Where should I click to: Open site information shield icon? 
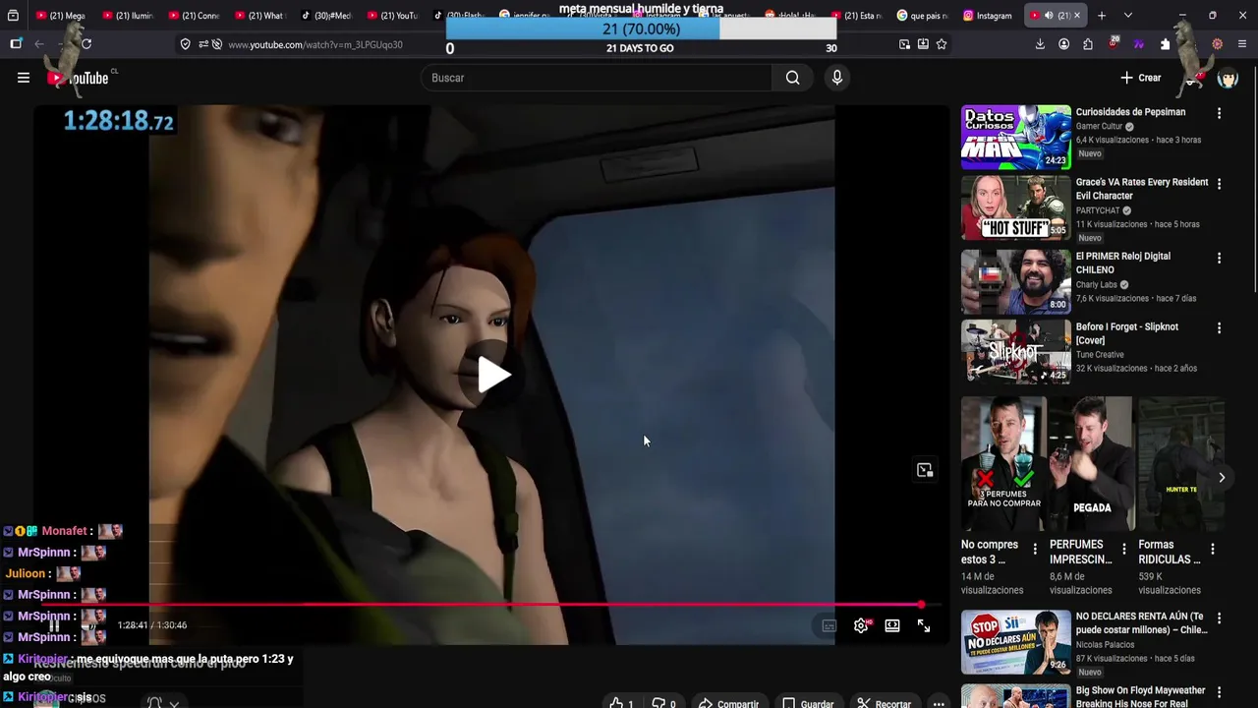185,44
